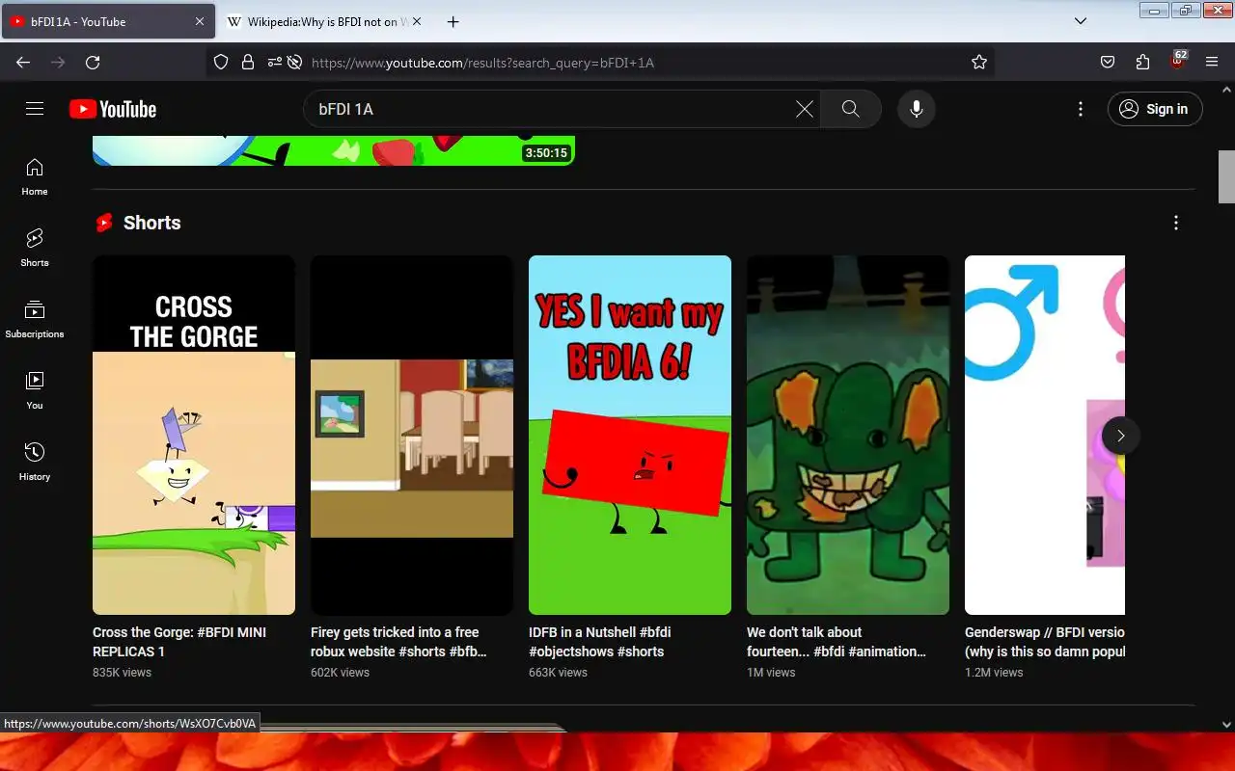The height and width of the screenshot is (771, 1235).
Task: Click the permissions icon in the address bar
Action: click(x=275, y=62)
